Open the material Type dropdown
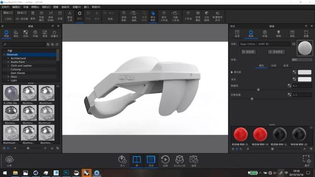The image size is (315, 177). coord(302,60)
